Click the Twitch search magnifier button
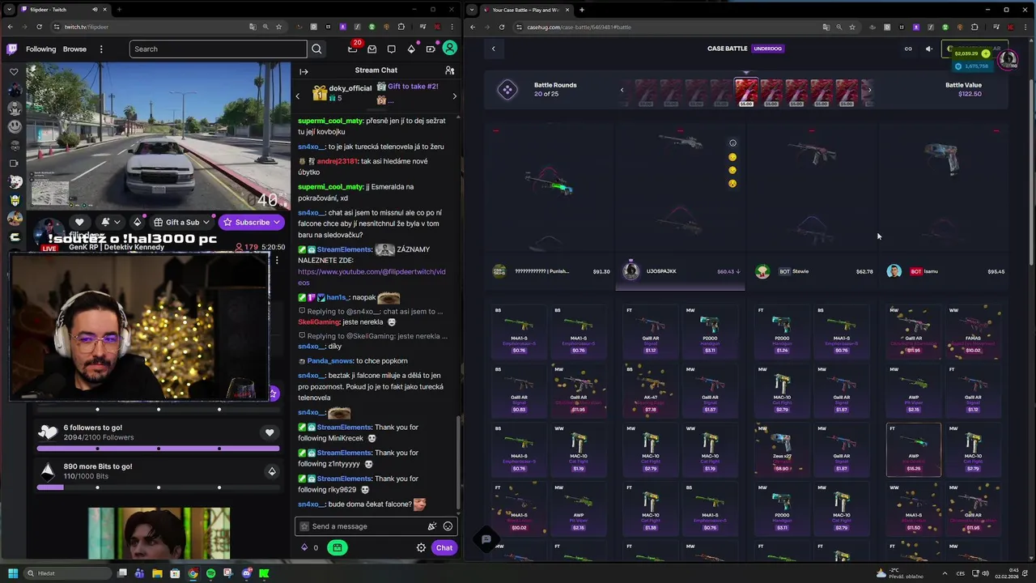Screen dimensions: 1036x583 tap(316, 49)
